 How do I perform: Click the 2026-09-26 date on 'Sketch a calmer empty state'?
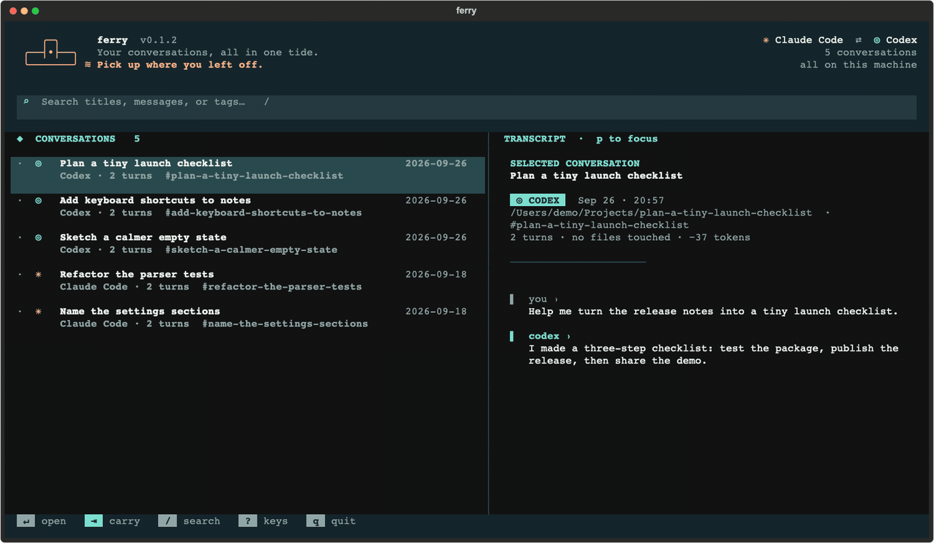[436, 237]
